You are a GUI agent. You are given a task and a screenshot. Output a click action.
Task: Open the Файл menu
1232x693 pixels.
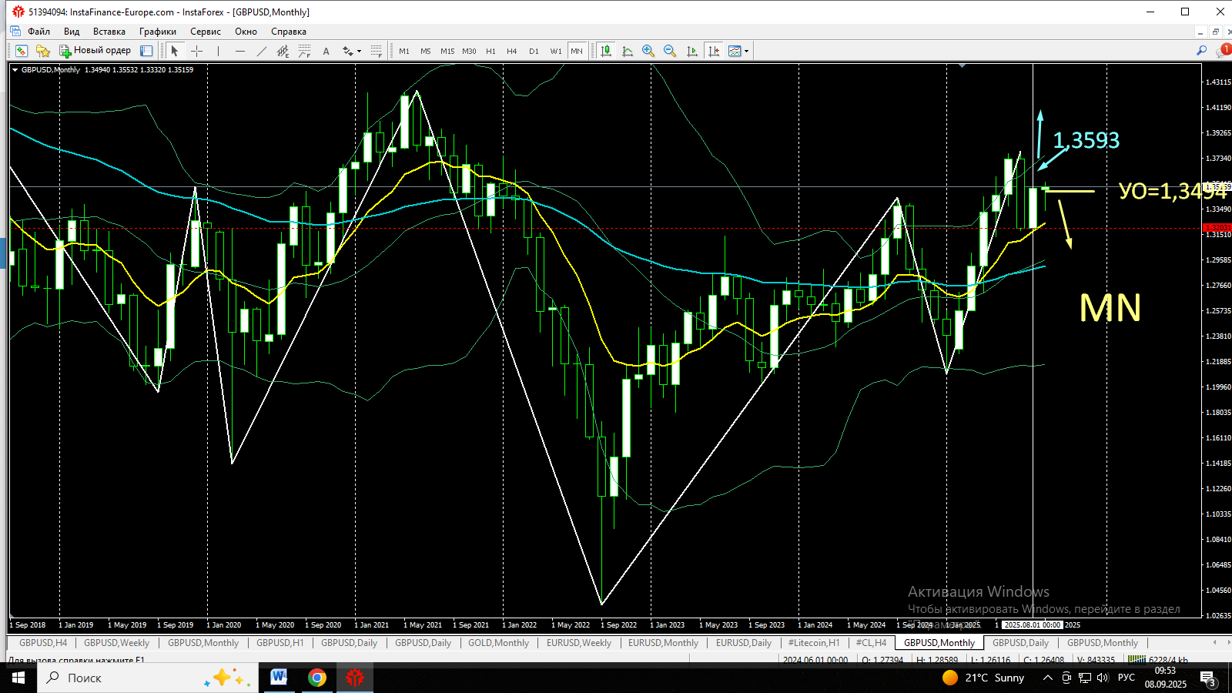tap(38, 32)
